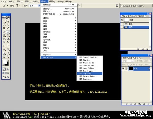Open the 编辑 menu

(x=12, y=1)
